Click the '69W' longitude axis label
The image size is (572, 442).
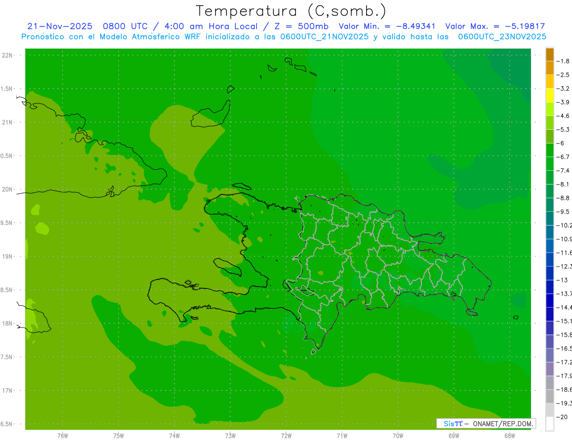[454, 435]
